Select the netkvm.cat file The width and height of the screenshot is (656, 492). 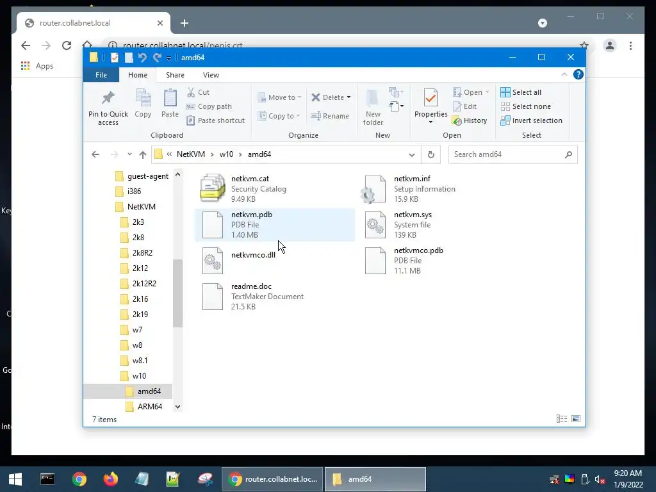coord(275,189)
